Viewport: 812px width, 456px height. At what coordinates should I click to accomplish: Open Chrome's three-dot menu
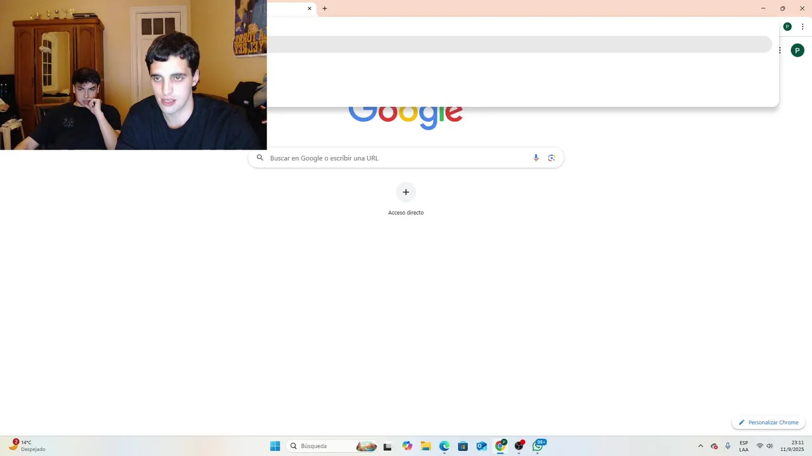[802, 27]
